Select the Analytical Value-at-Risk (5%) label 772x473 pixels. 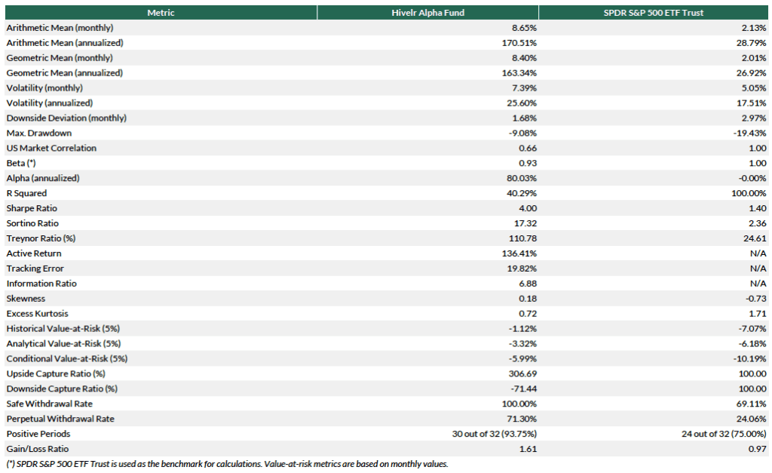click(63, 343)
